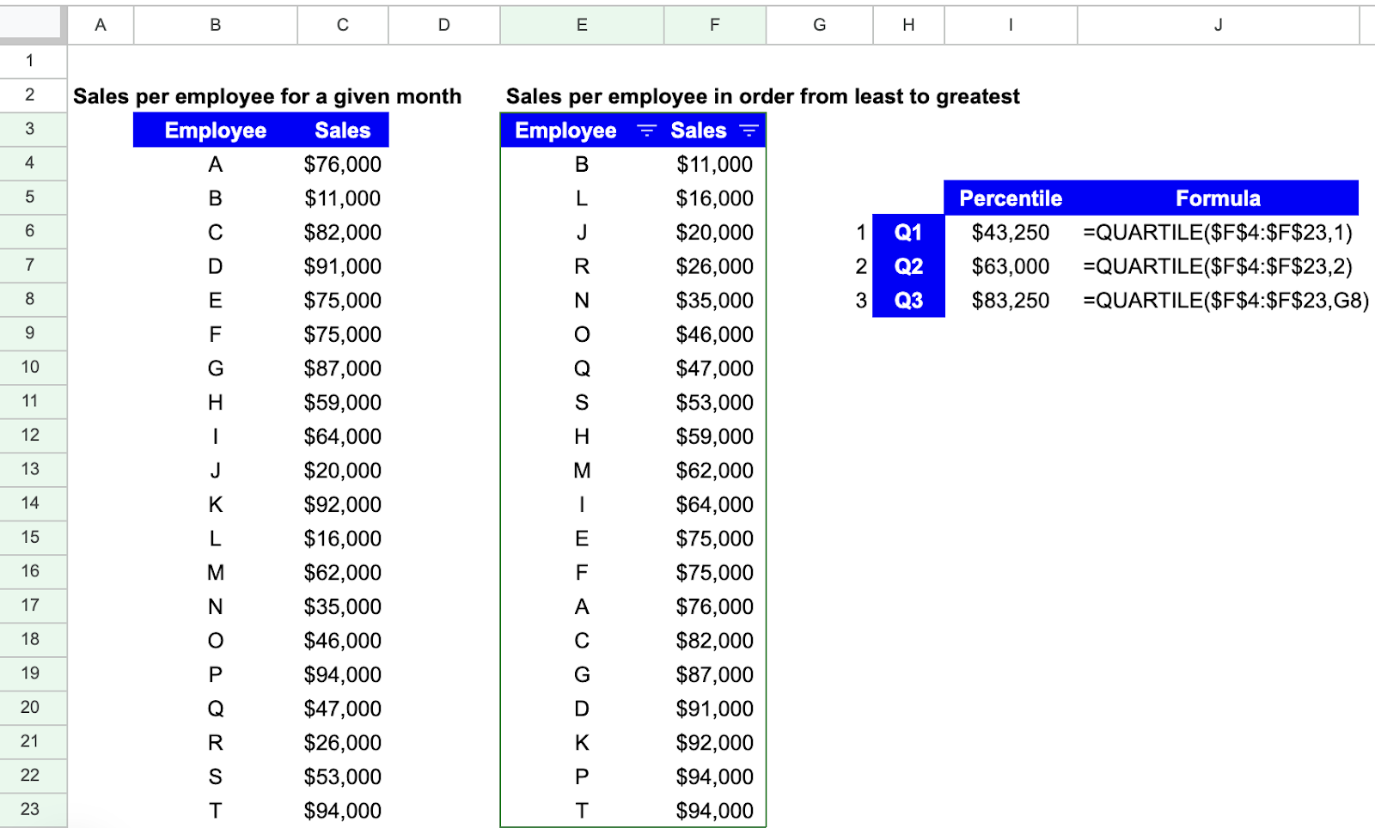Viewport: 1375px width, 828px height.
Task: Click formula =QUARTILE($F$4:$F$23,2)
Action: [1218, 266]
